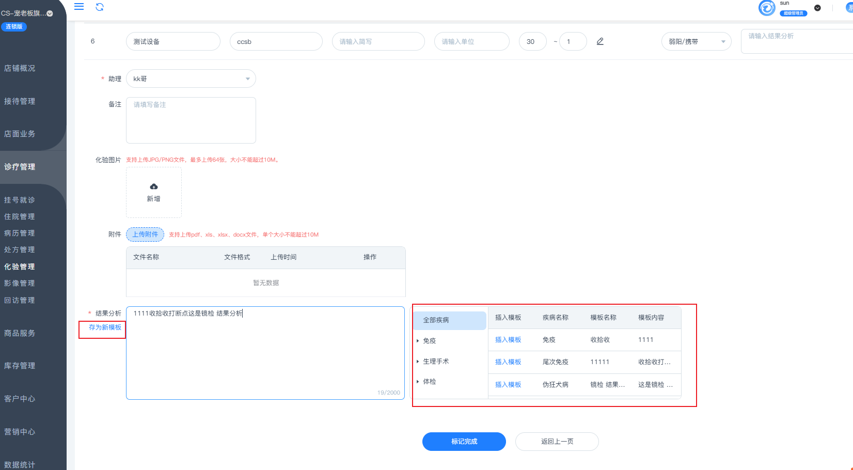This screenshot has height=470, width=853.
Task: Expand the 免疫 disease tree node
Action: (418, 341)
